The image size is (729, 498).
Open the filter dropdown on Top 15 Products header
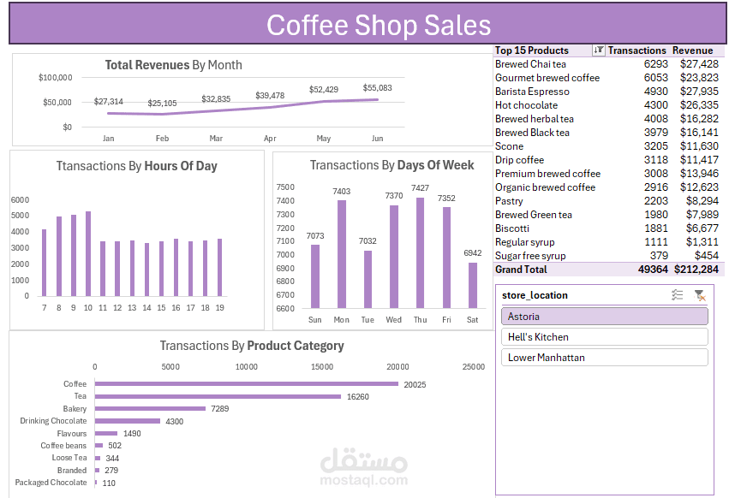click(x=597, y=50)
